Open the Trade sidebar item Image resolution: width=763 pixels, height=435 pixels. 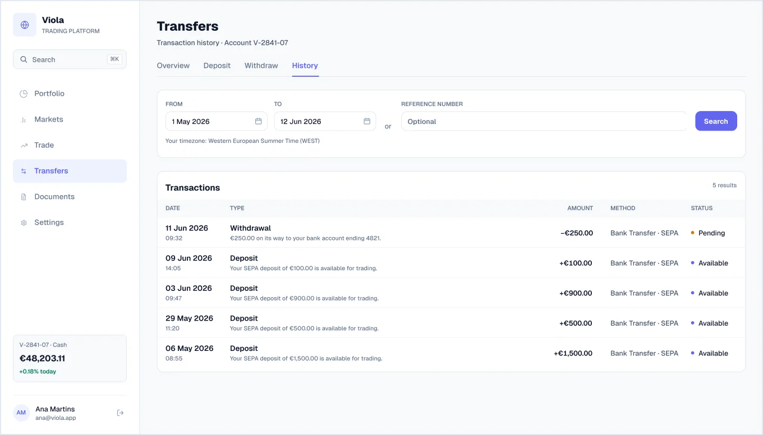pyautogui.click(x=70, y=145)
